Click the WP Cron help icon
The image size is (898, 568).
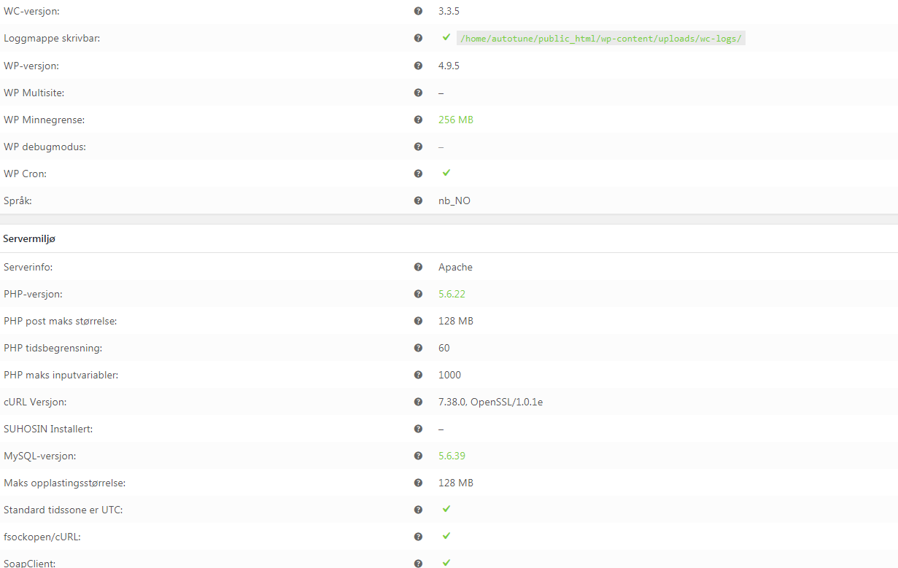pos(418,174)
